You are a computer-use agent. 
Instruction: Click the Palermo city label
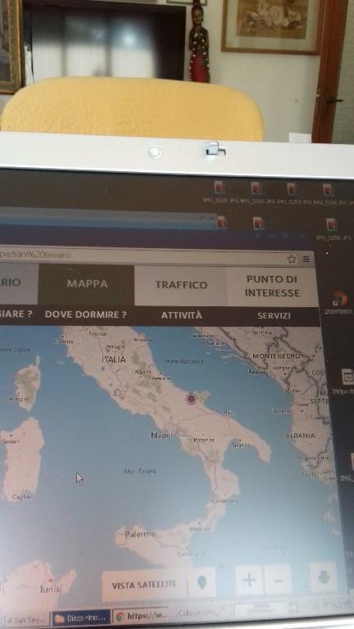pyautogui.click(x=139, y=534)
